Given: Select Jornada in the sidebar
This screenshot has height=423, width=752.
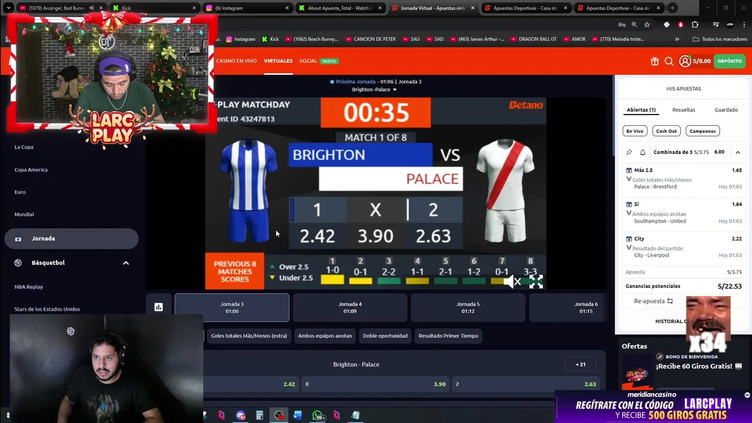Looking at the screenshot, I should [x=71, y=239].
